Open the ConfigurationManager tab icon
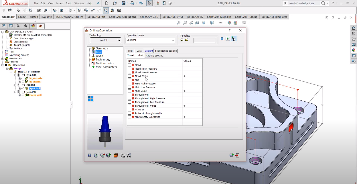Screen dimensions: 357x184 coord(18,26)
